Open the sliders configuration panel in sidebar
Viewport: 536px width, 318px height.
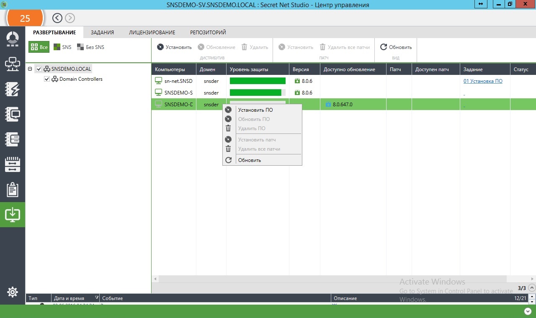(13, 164)
